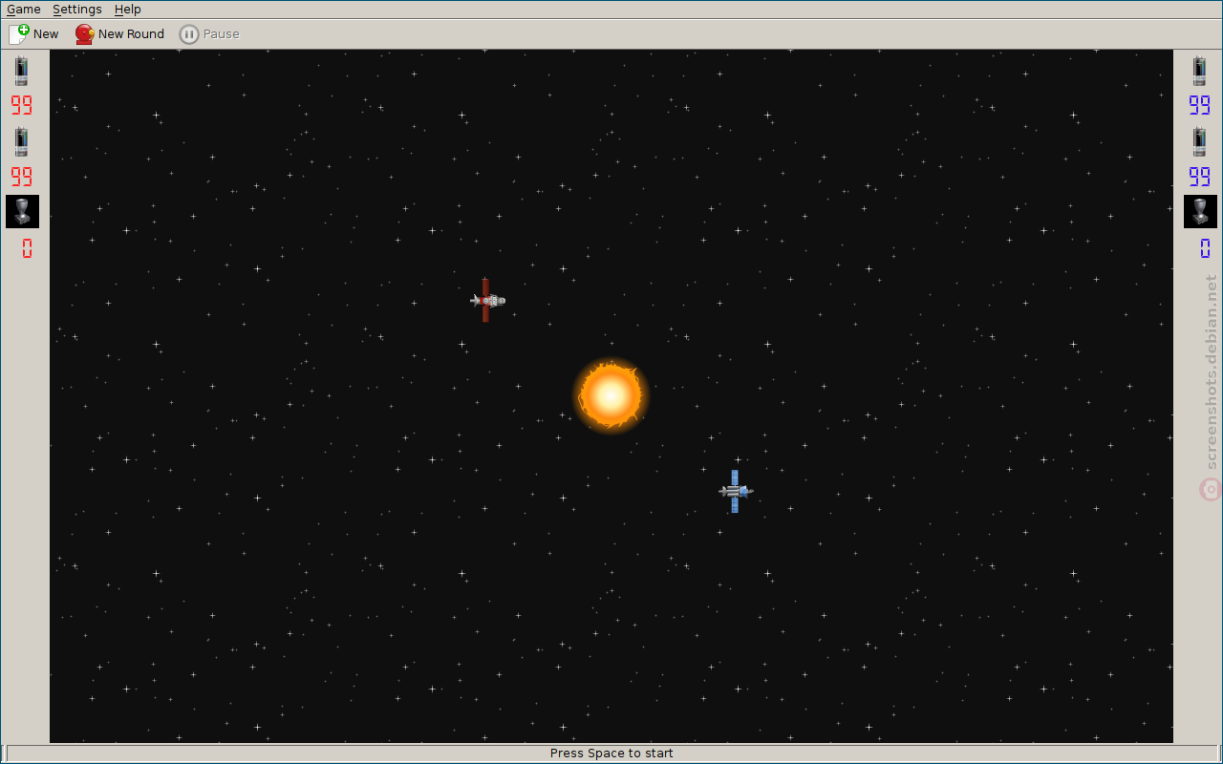Viewport: 1223px width, 764px height.
Task: Click the blue player's second battery icon
Action: 1199,141
